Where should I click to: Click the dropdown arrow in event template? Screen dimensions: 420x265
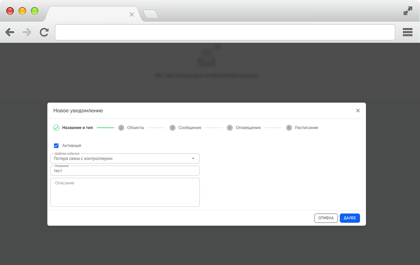(193, 159)
